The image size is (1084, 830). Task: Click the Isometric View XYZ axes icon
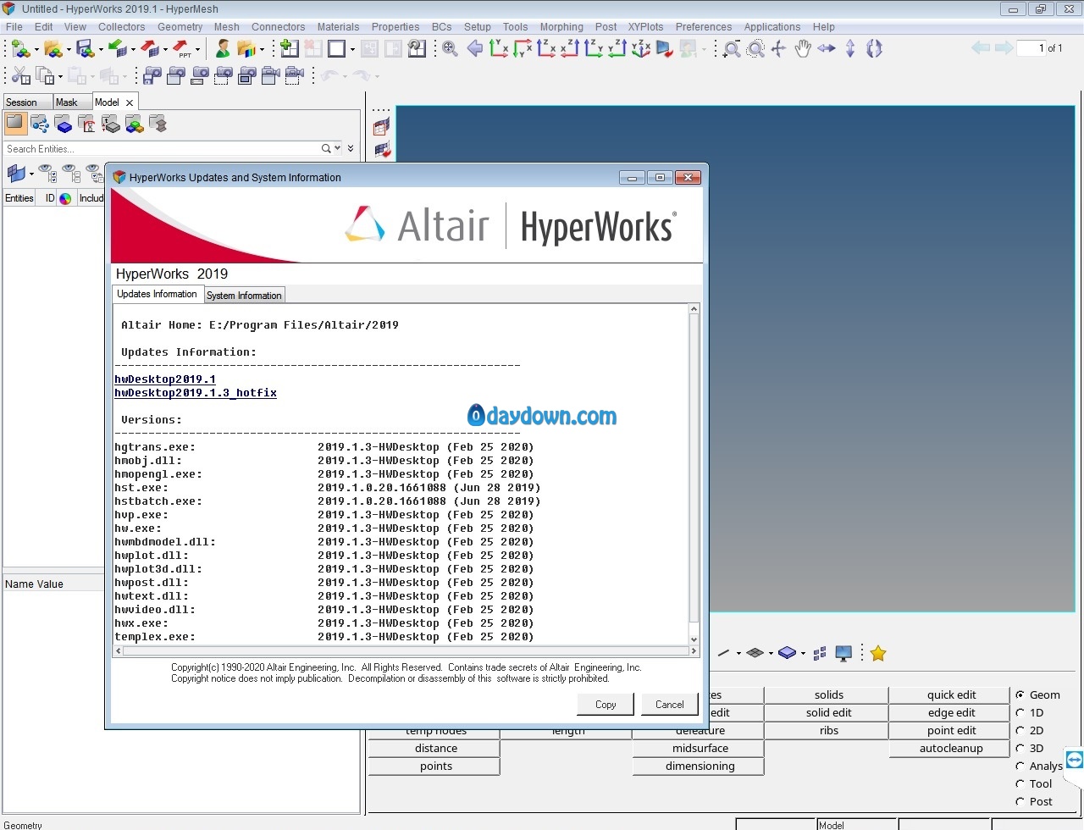click(x=641, y=48)
